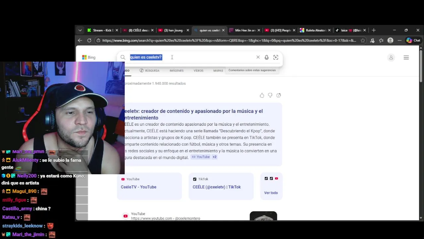Switch to the laice TikTok tab

click(x=351, y=30)
